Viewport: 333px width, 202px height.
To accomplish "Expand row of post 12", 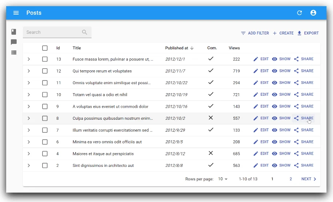I will pos(29,71).
